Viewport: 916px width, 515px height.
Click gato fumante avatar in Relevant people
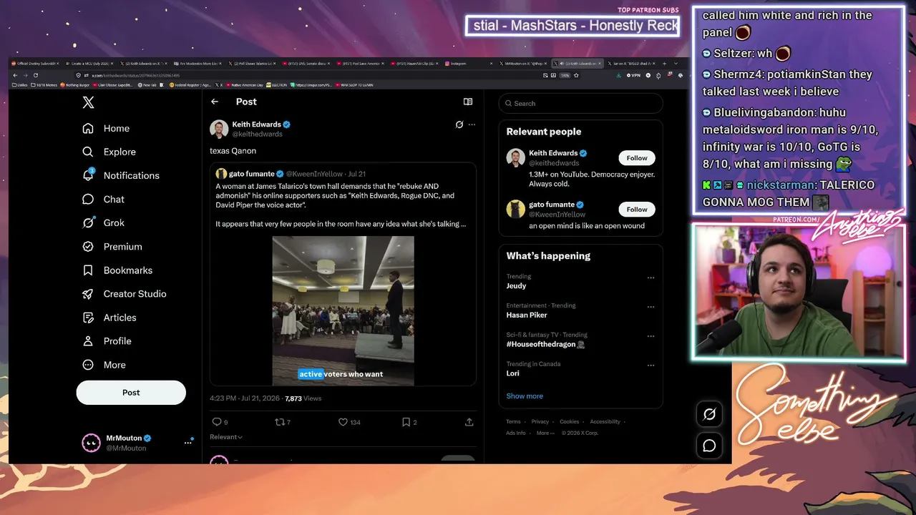pos(516,209)
